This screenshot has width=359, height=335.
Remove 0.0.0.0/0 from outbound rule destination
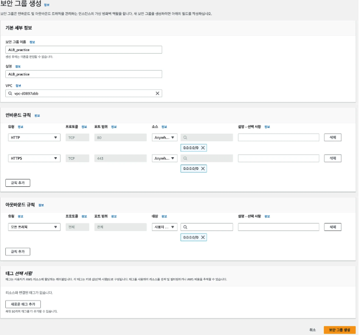[x=203, y=237]
